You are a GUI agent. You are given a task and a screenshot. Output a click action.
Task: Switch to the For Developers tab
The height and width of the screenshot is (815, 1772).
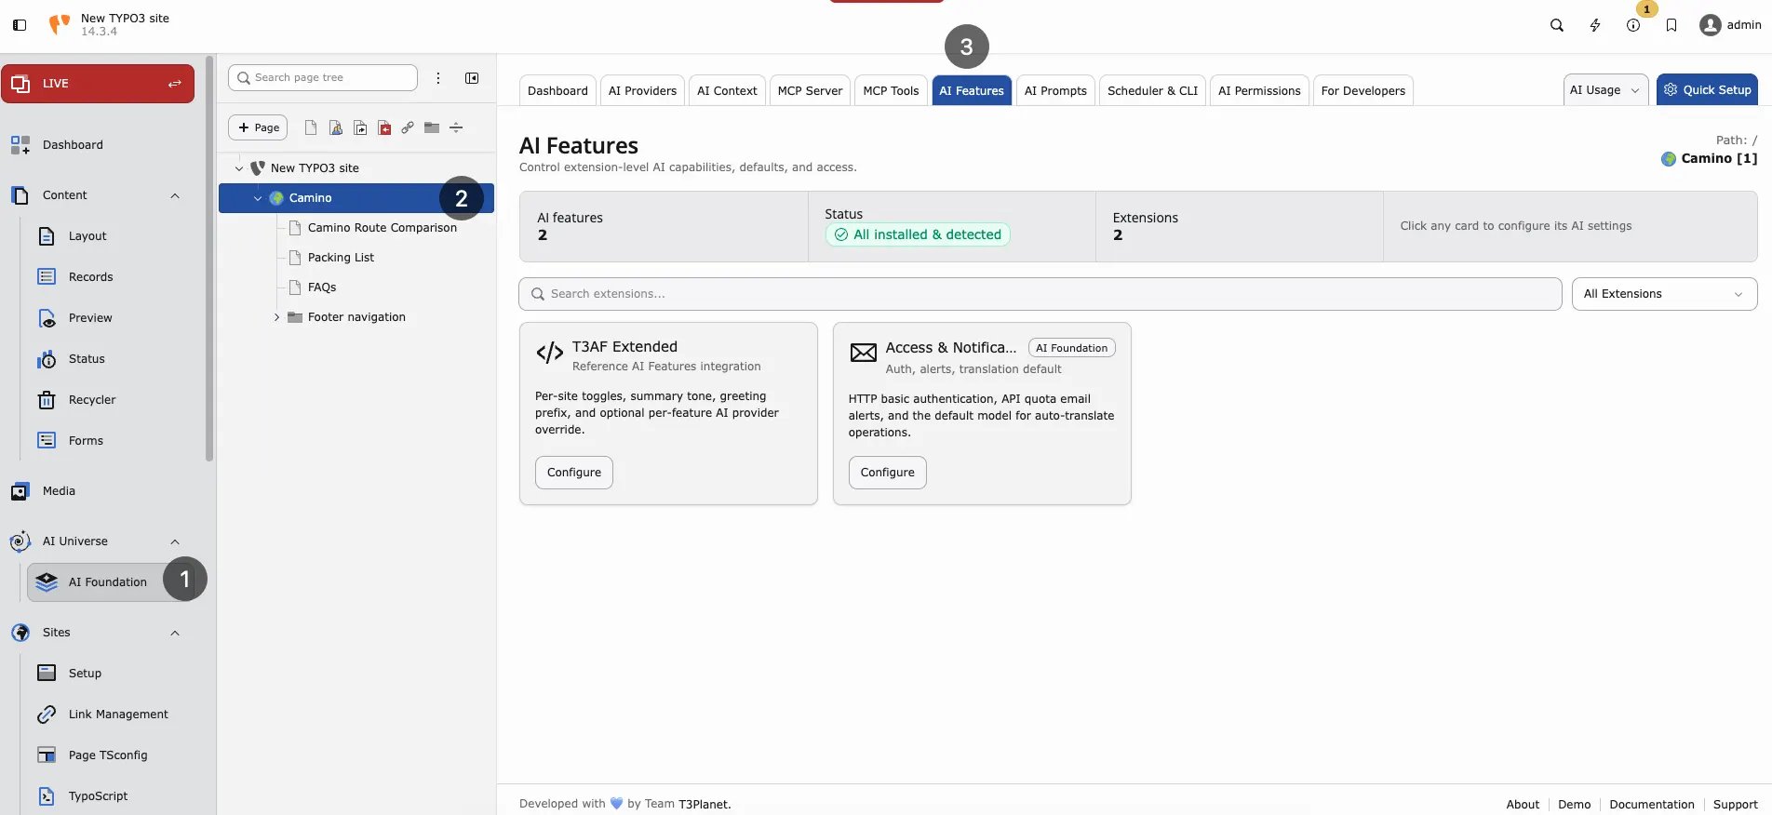point(1363,90)
